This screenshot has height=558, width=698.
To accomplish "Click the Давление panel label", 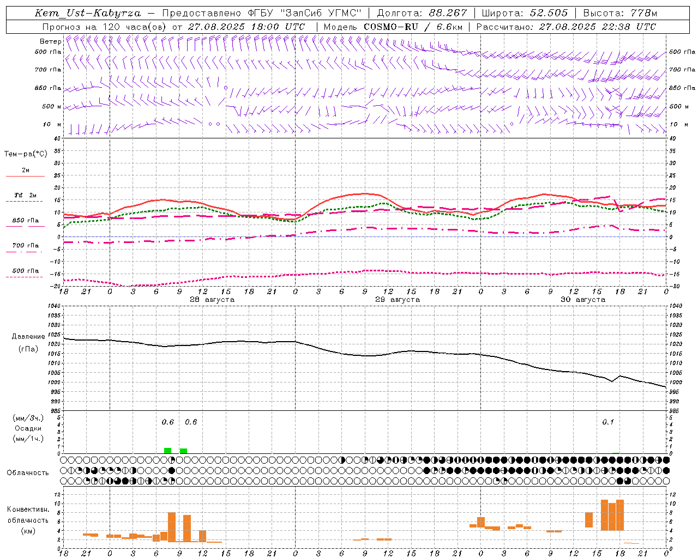I will [28, 337].
